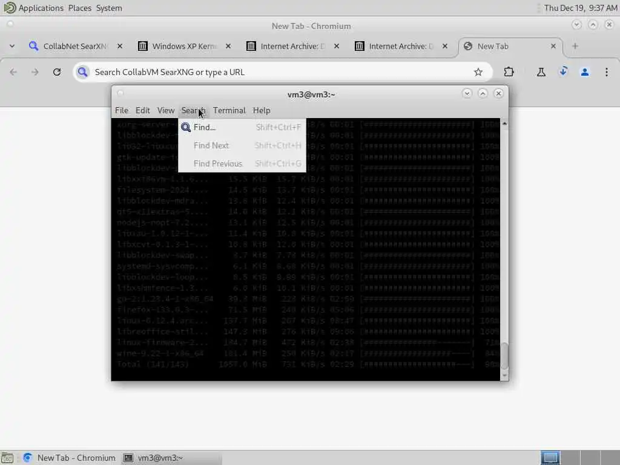The width and height of the screenshot is (620, 465).
Task: Open the terminal View menu
Action: click(166, 110)
